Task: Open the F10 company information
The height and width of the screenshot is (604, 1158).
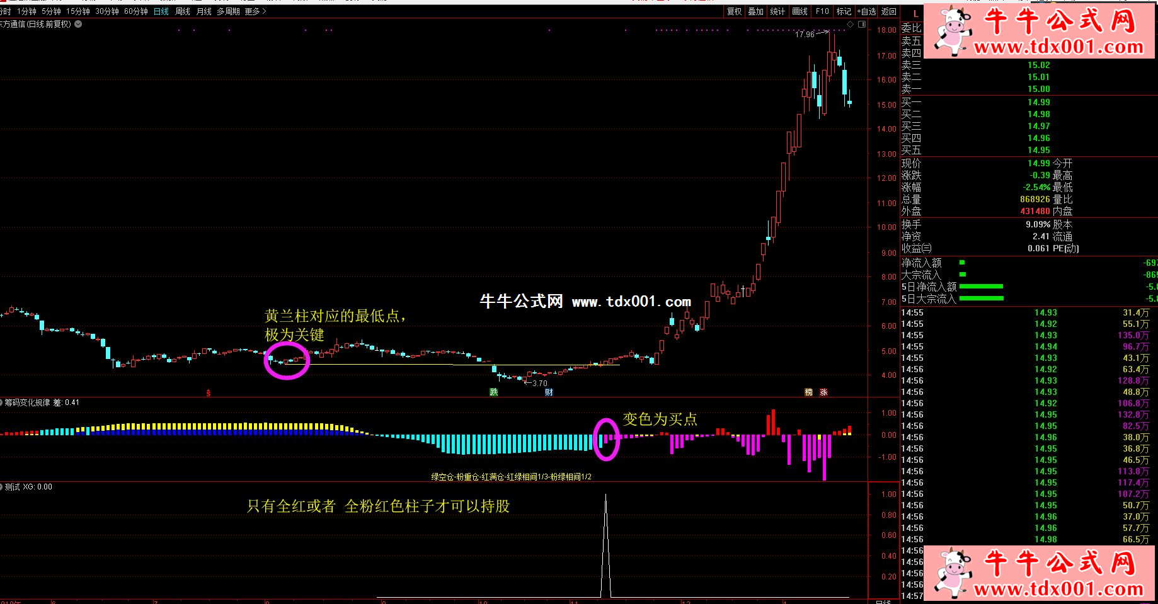Action: [822, 11]
